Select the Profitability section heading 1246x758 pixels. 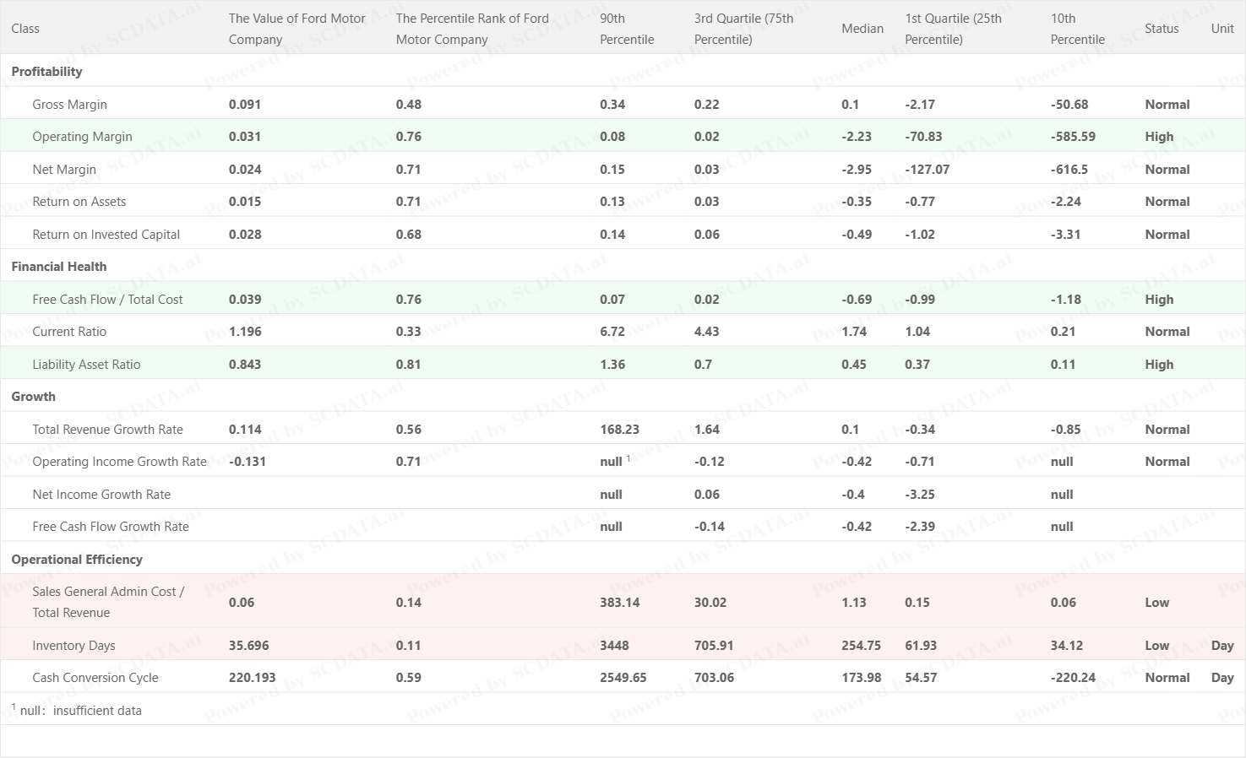coord(46,72)
